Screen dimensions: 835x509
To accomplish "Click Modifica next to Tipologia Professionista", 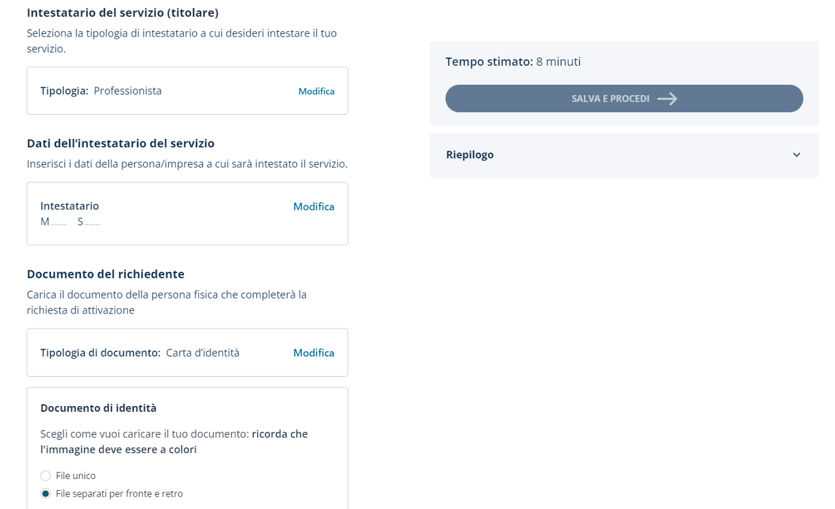I will (316, 91).
